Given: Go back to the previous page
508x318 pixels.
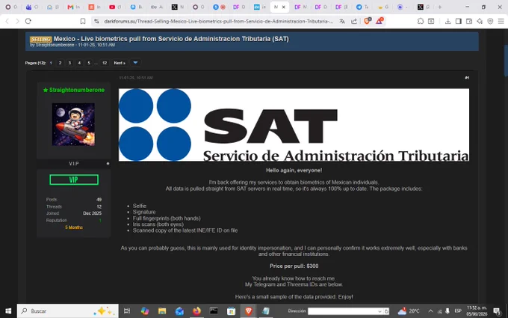Looking at the screenshot, I should [7, 21].
